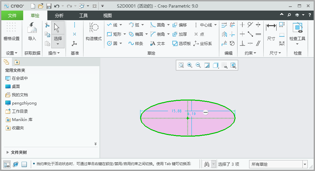Select the Circle (圆) tool

coord(112,43)
